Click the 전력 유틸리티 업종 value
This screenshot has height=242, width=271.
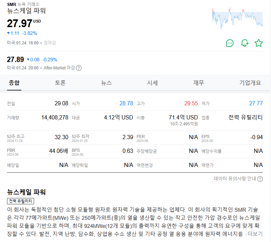[x=245, y=117]
